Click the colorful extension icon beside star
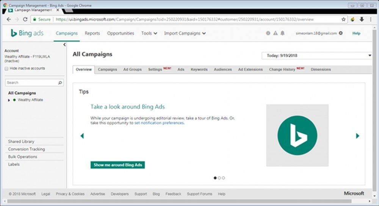 (352, 19)
